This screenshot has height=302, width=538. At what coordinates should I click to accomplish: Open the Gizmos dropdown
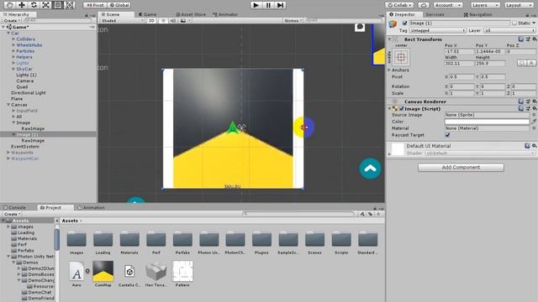click(x=293, y=20)
